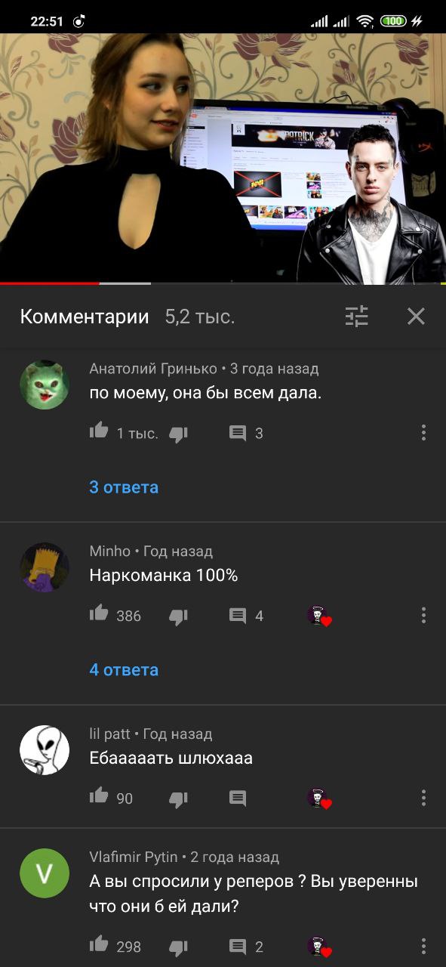
Task: Open more options for lil patt's comment
Action: [x=423, y=799]
